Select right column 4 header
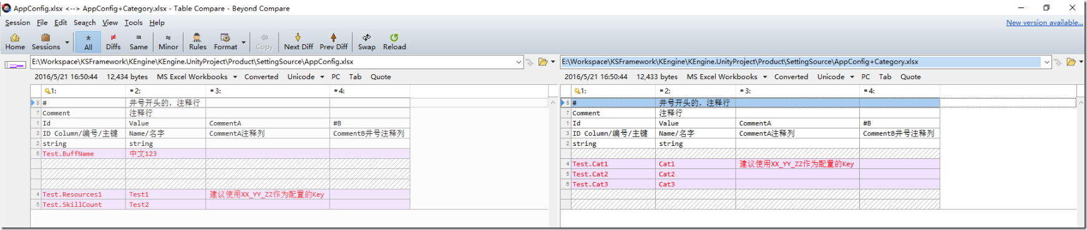1087x230 pixels. click(x=900, y=91)
